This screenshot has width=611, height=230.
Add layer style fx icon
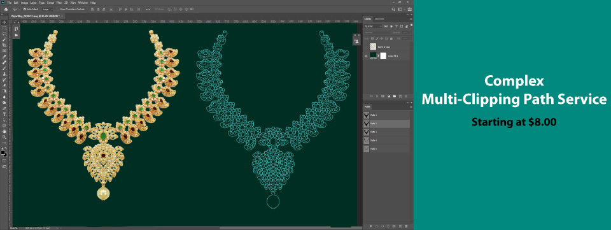[x=377, y=96]
